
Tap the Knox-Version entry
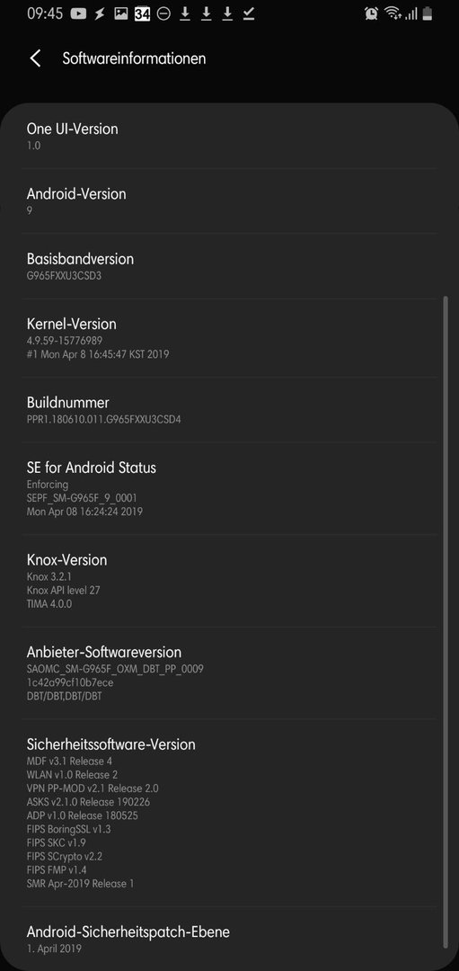click(x=230, y=580)
